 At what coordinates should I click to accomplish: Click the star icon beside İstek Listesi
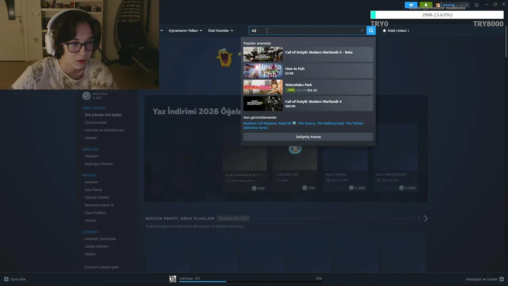coord(384,31)
